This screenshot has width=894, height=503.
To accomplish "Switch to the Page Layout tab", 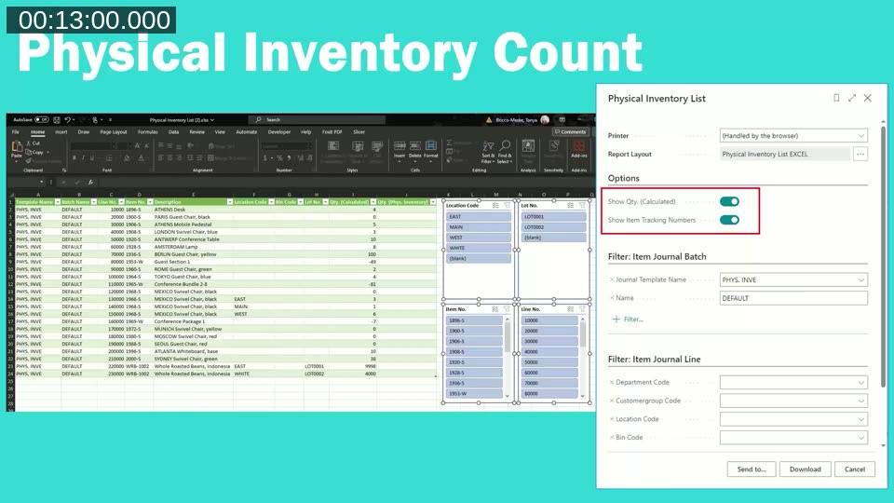I will [x=114, y=131].
